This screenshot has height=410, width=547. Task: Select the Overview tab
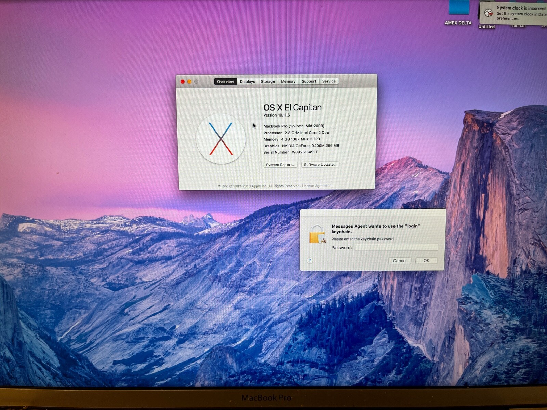(225, 81)
